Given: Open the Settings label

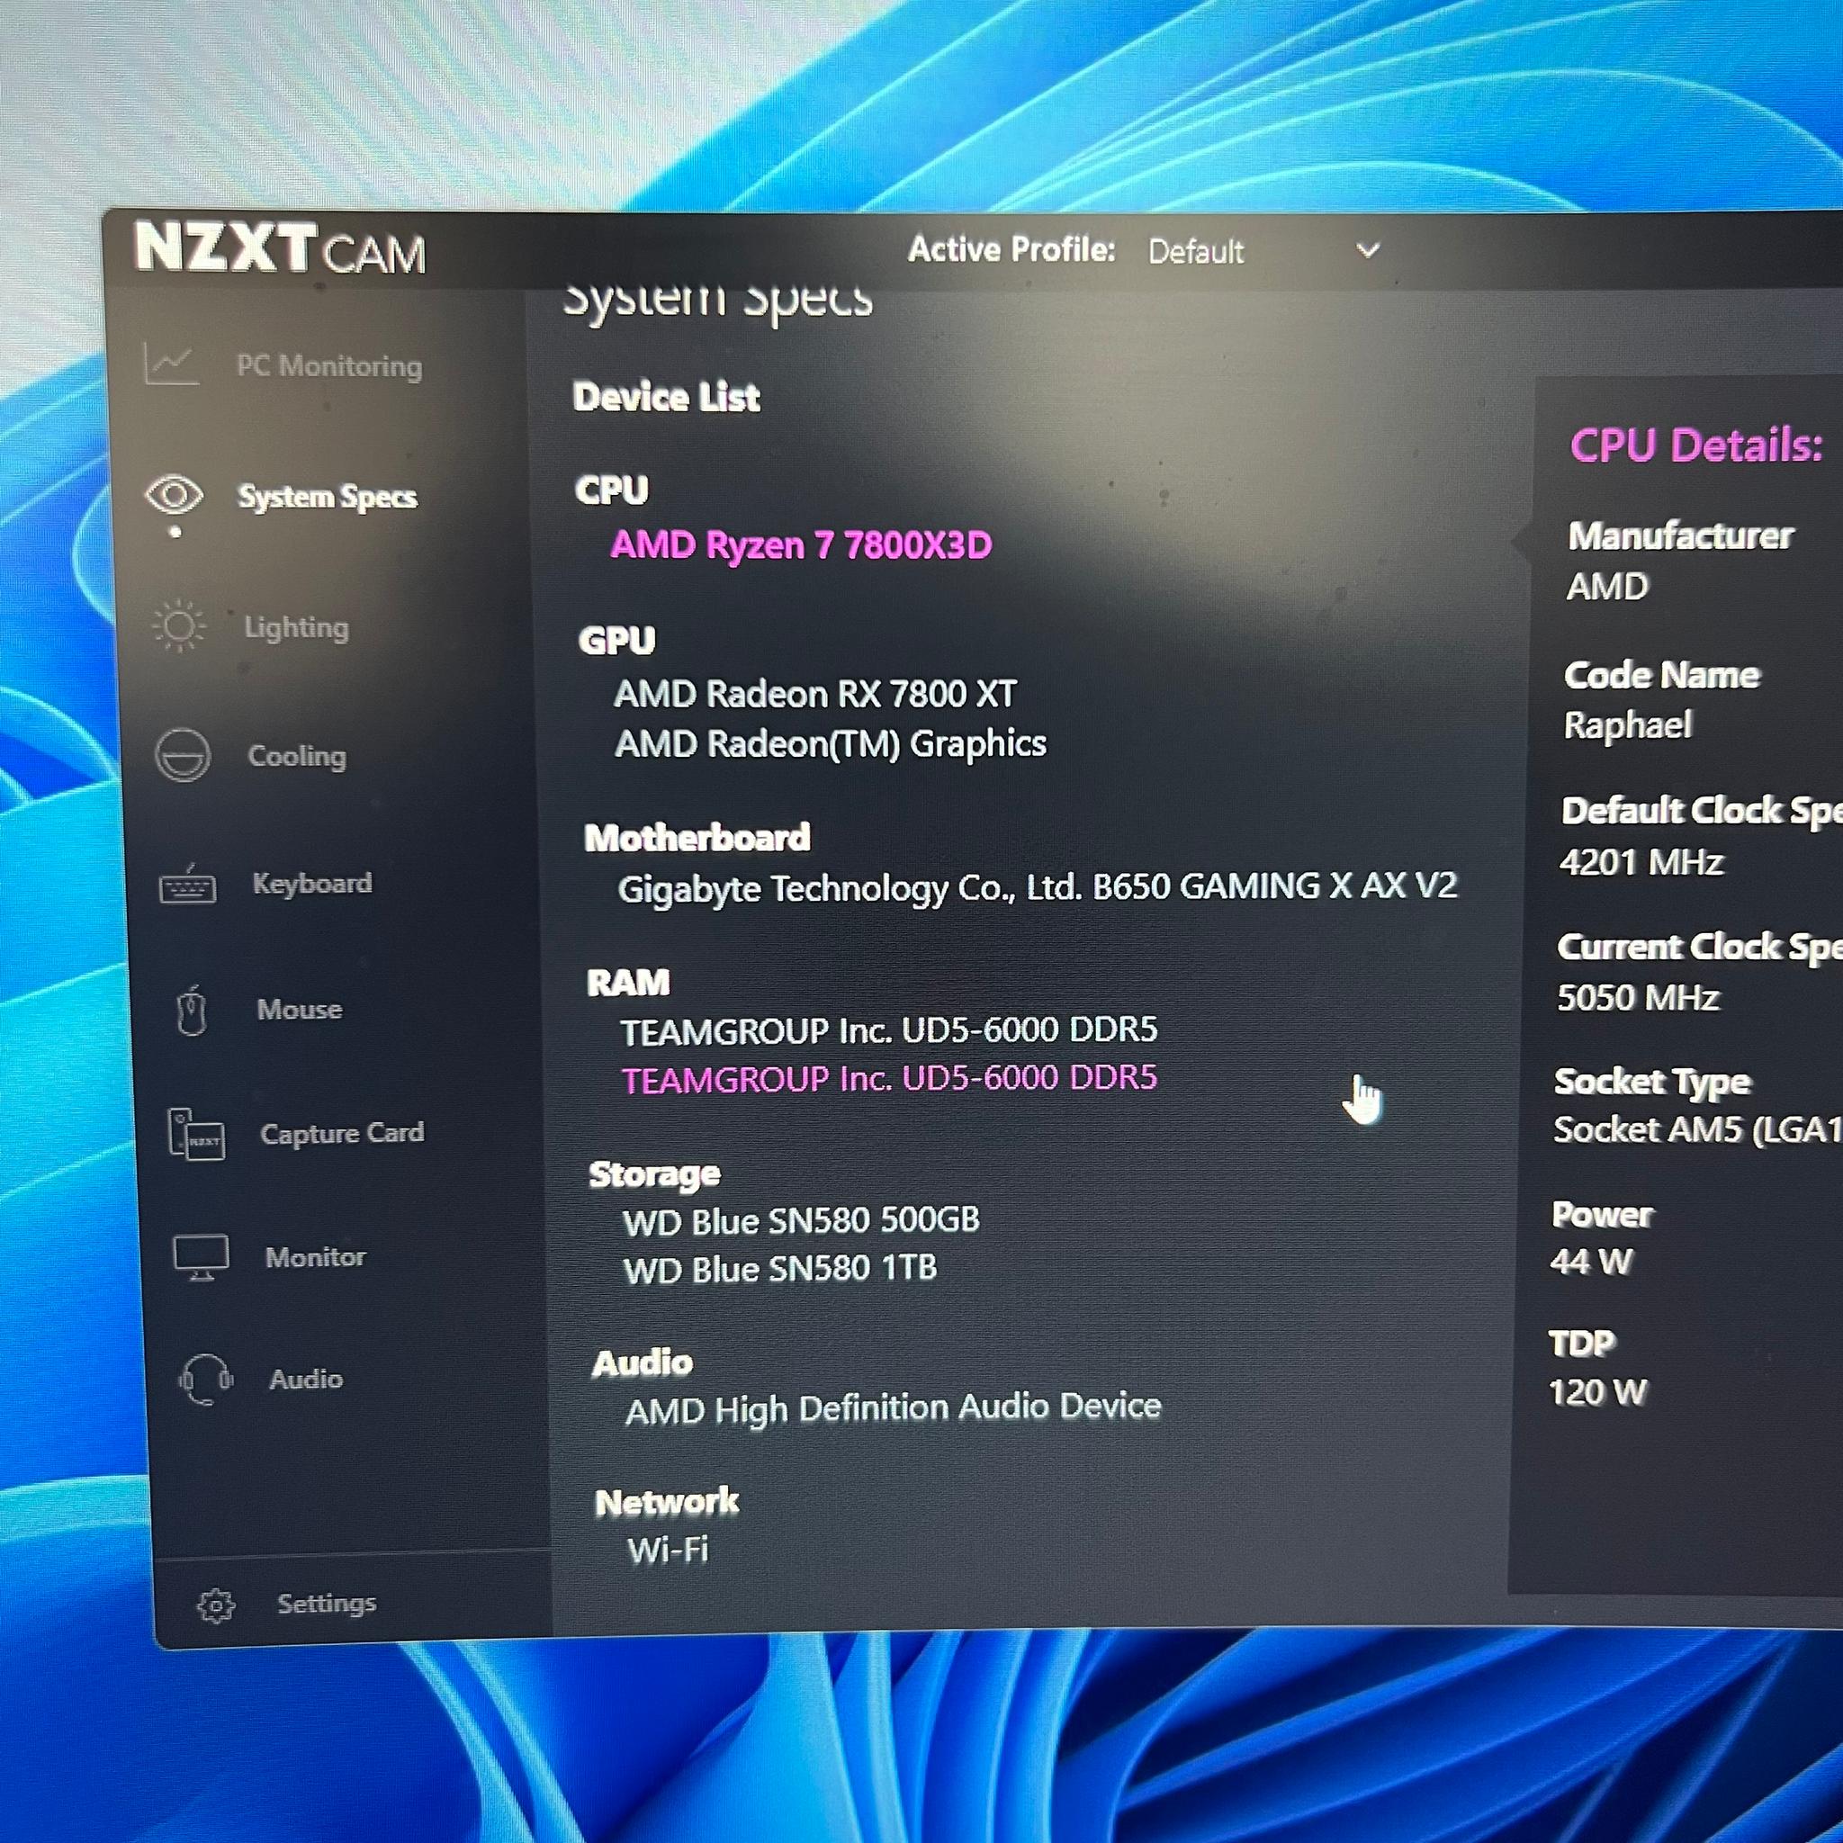Looking at the screenshot, I should point(328,1604).
